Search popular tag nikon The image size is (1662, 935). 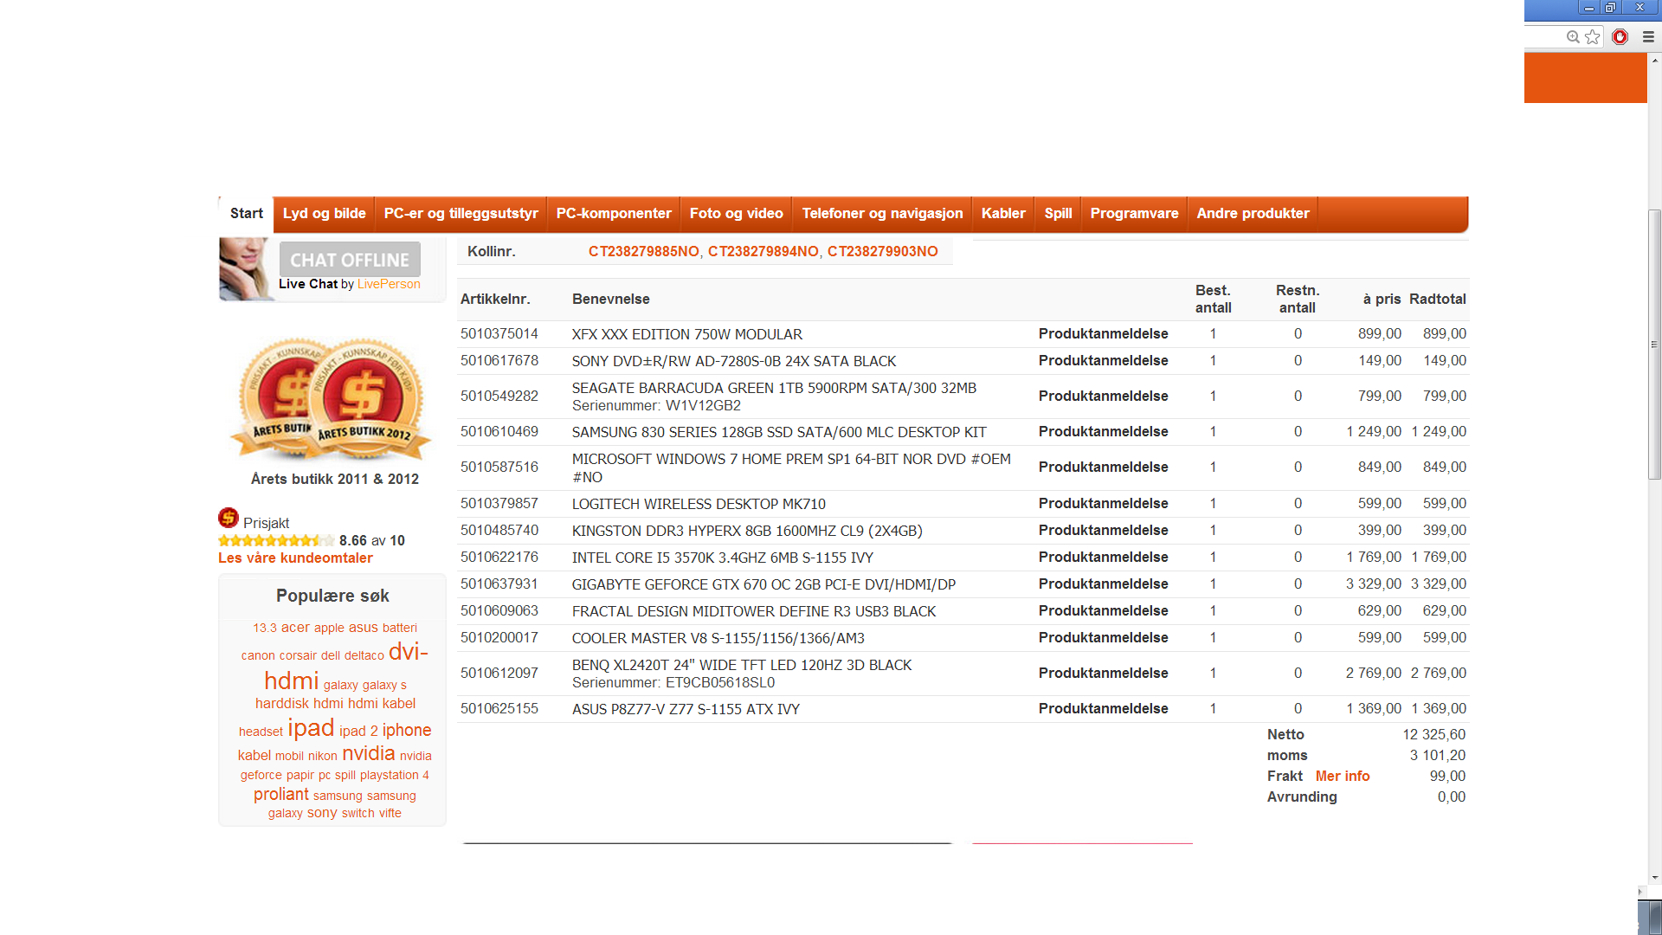tap(323, 756)
